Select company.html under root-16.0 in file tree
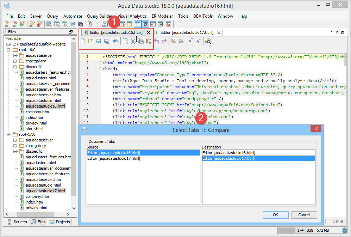Screen dimensions: 351x237 37,112
